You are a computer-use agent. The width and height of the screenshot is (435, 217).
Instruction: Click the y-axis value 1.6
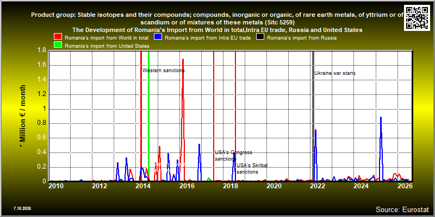coord(42,65)
